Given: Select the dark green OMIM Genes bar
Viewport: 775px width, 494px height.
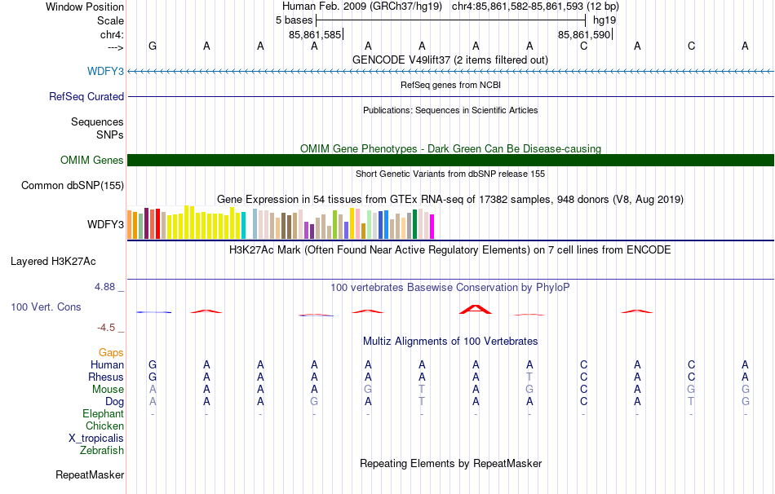Looking at the screenshot, I should click(x=450, y=160).
